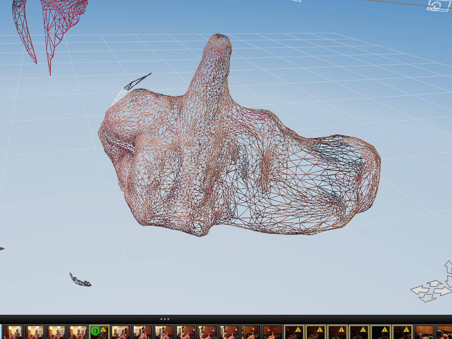Select black triangular fragment above the hand mesh
Viewport: 452px width, 339px height.
tap(137, 81)
